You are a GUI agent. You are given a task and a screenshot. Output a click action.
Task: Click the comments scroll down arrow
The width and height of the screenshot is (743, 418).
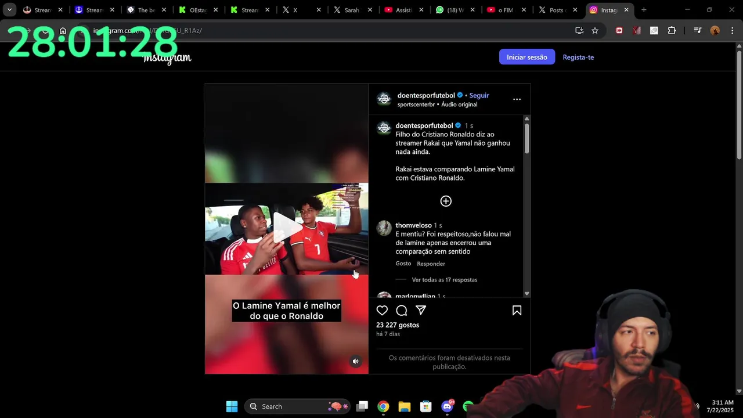[x=526, y=294]
